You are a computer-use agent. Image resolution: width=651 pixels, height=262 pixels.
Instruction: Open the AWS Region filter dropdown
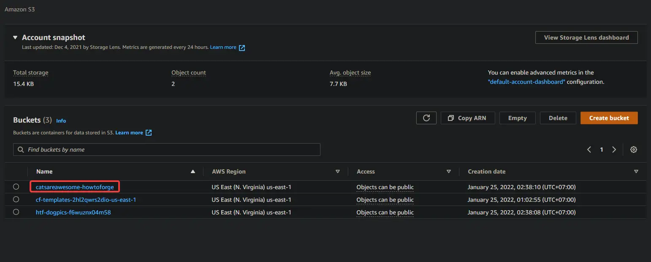(338, 171)
